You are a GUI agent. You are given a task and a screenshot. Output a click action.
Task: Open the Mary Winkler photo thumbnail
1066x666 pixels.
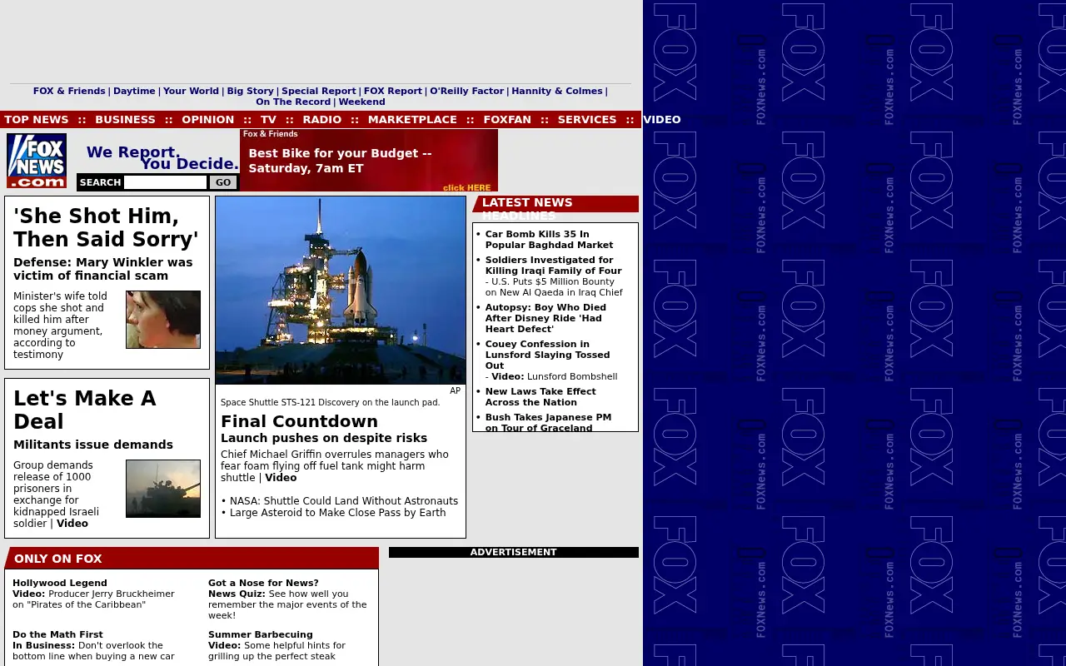163,320
